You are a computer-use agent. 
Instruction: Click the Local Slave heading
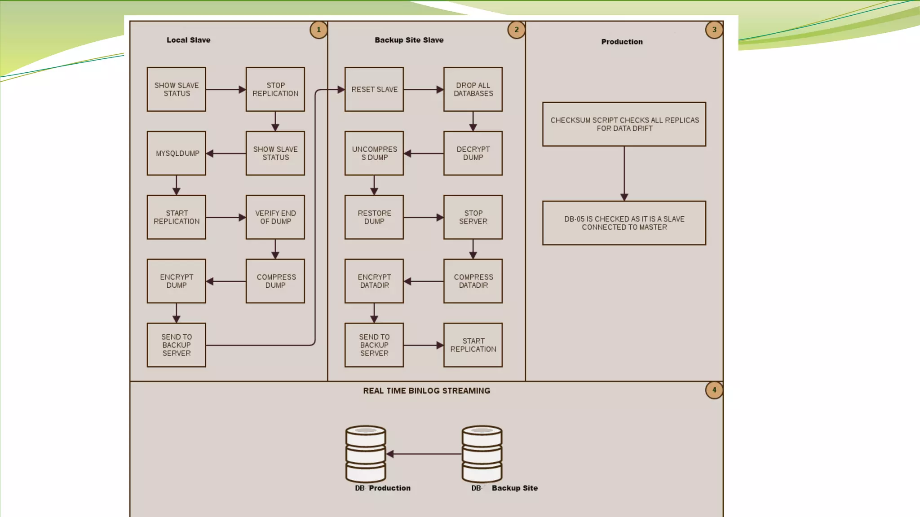(188, 40)
